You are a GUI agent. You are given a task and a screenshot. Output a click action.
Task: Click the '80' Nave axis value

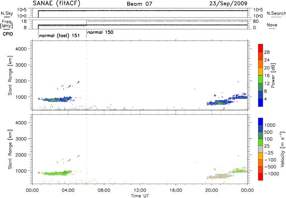256,21
